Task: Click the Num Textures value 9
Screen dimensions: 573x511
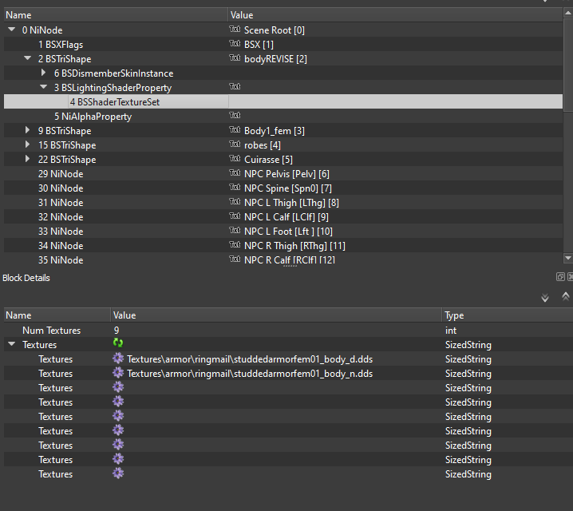Action: pyautogui.click(x=117, y=331)
